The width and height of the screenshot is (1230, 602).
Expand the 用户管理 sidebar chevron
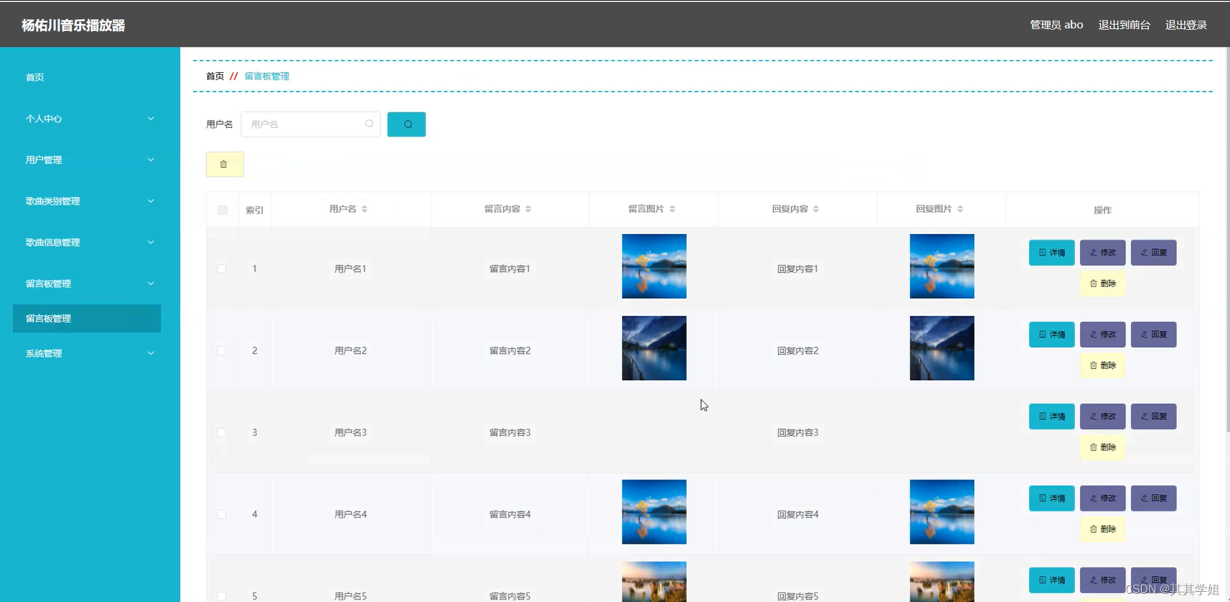tap(150, 160)
